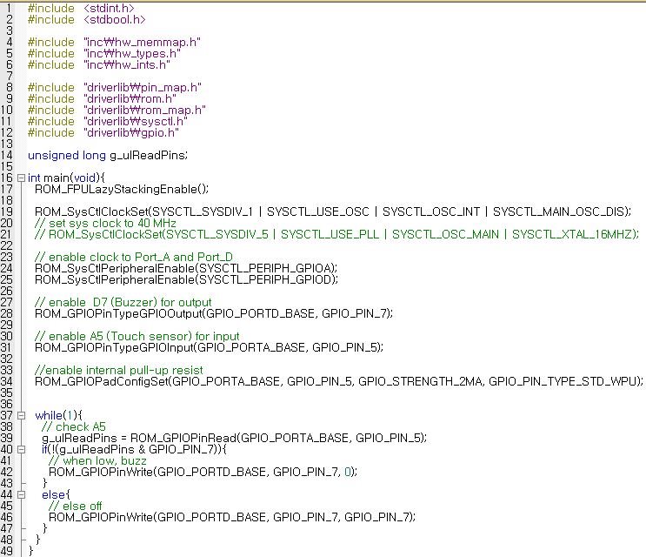Click the 'while' keyword on line 37
Screen dimensions: 646x557
tap(49, 416)
